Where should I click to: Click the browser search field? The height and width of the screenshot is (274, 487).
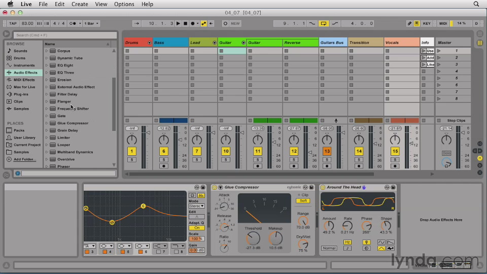point(65,35)
